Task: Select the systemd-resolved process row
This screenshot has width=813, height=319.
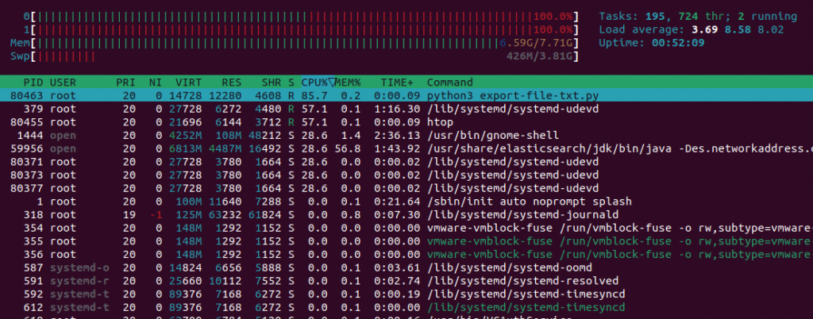Action: [x=406, y=281]
